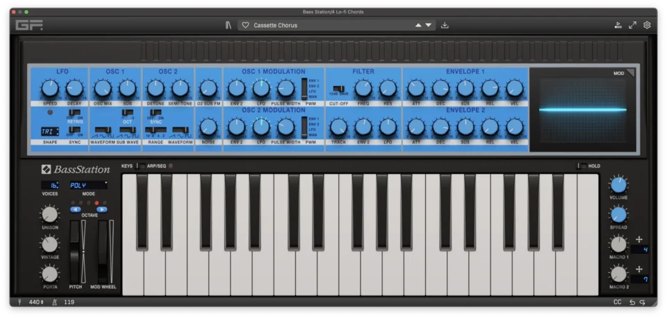Screen dimensions: 667x318
Task: Click the OSC 1 Sub knob
Action: (x=127, y=89)
